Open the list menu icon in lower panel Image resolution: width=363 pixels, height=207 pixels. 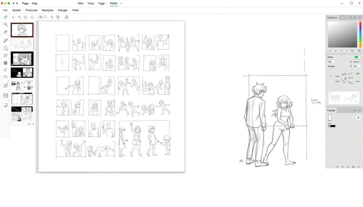click(x=358, y=117)
